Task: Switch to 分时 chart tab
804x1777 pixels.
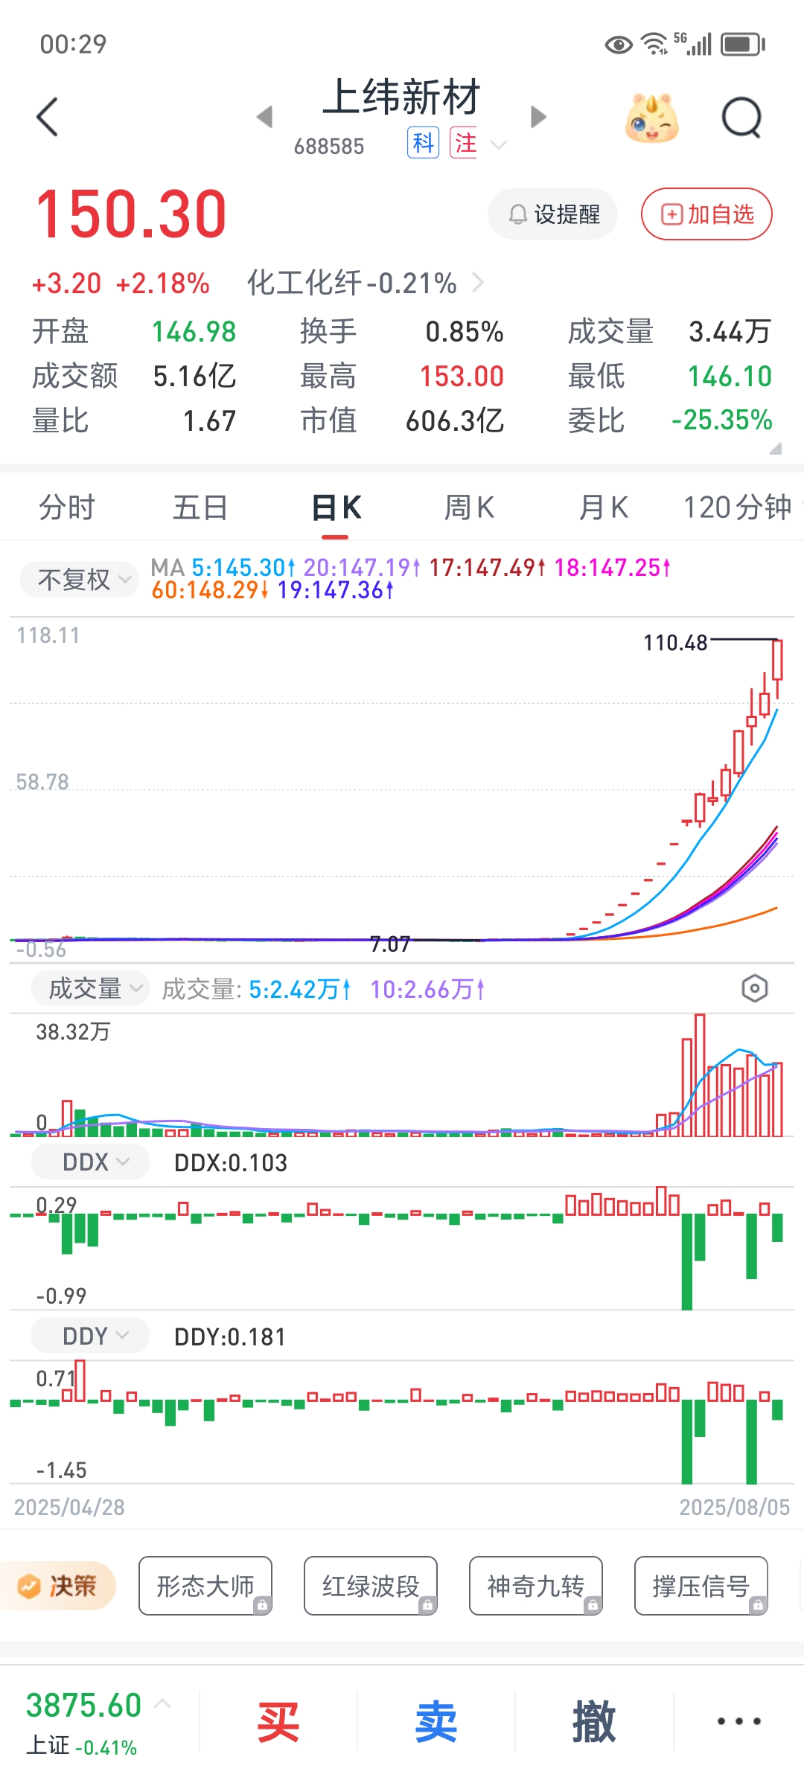Action: [x=67, y=508]
